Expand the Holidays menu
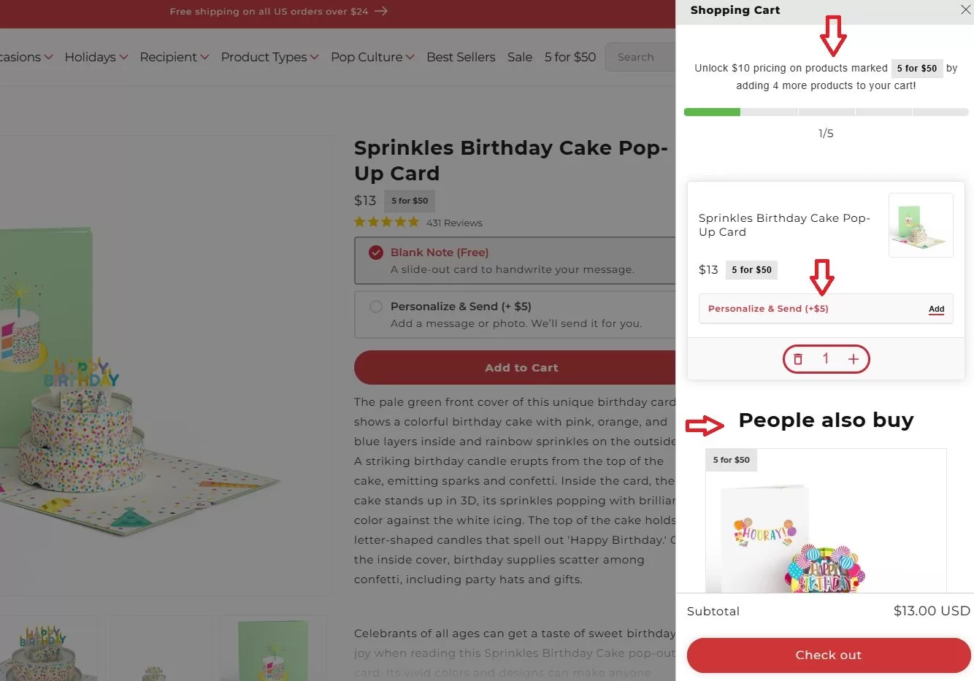 coord(96,57)
